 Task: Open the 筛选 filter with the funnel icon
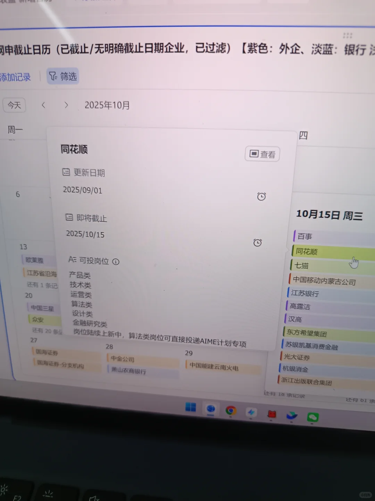[x=62, y=76]
